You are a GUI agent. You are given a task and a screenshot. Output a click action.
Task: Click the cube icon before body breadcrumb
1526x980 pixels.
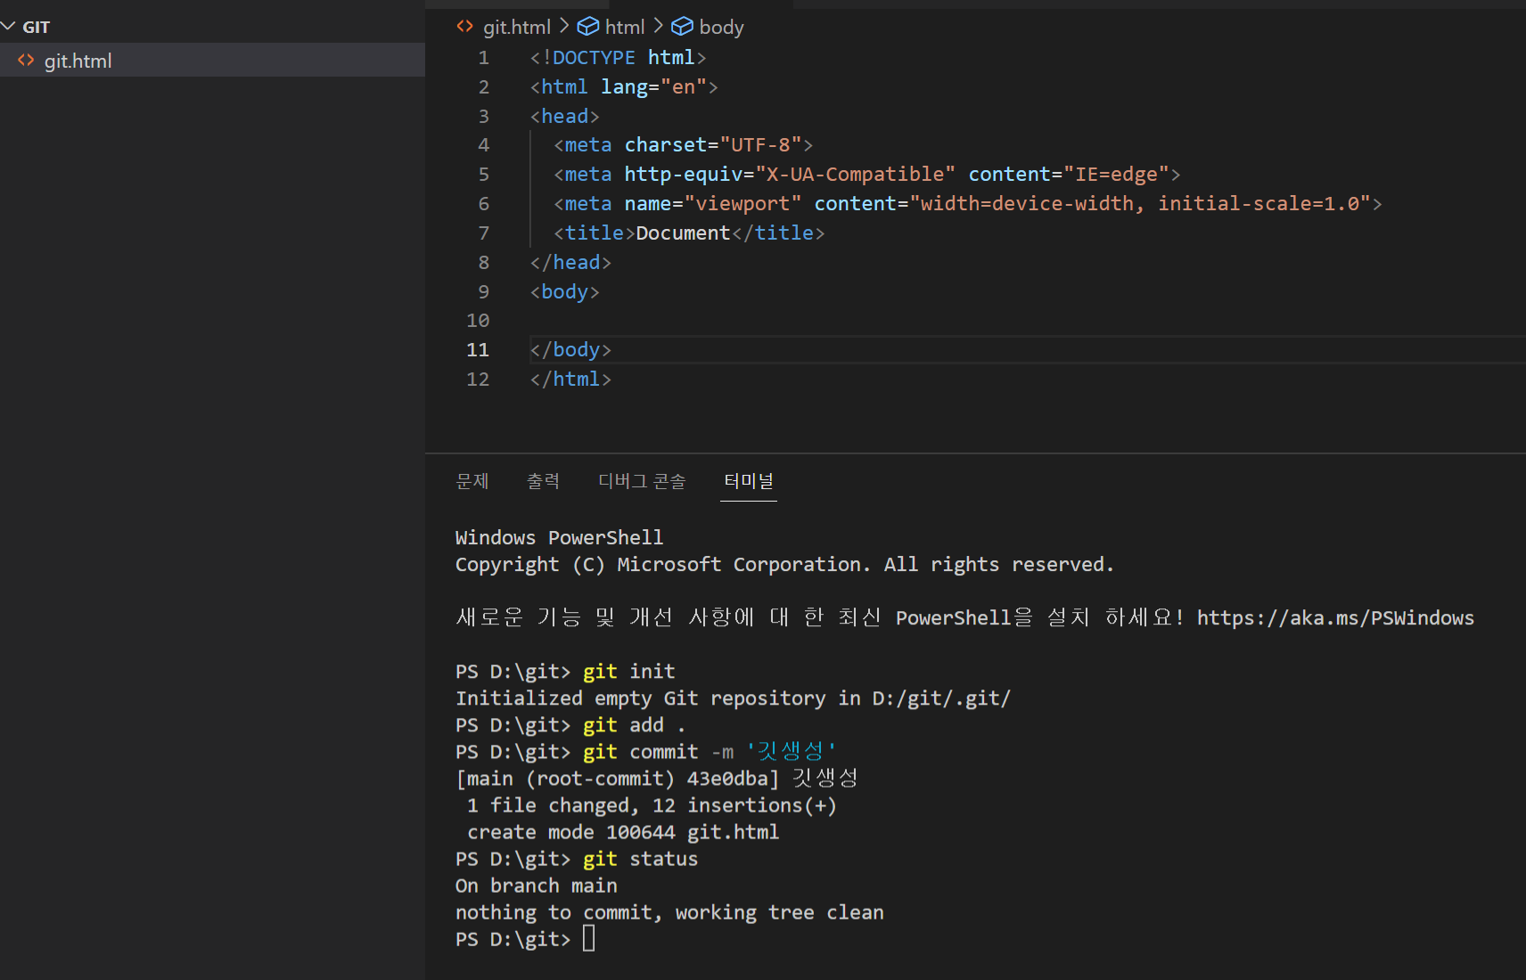point(682,27)
